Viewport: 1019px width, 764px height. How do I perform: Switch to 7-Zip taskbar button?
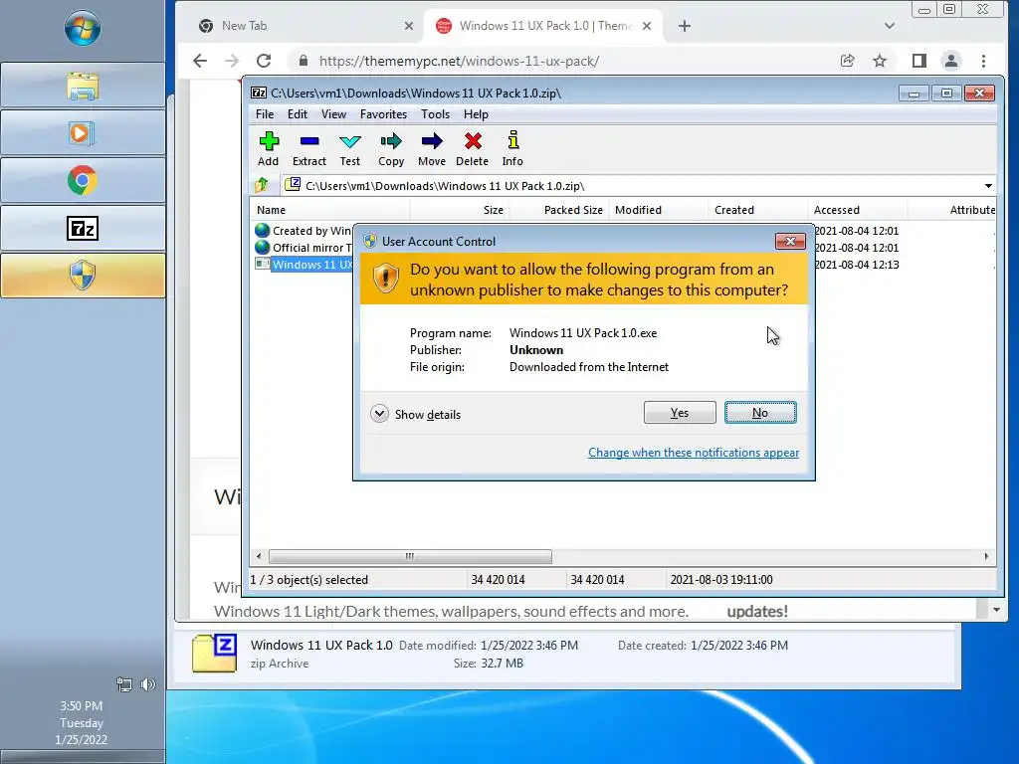[83, 228]
